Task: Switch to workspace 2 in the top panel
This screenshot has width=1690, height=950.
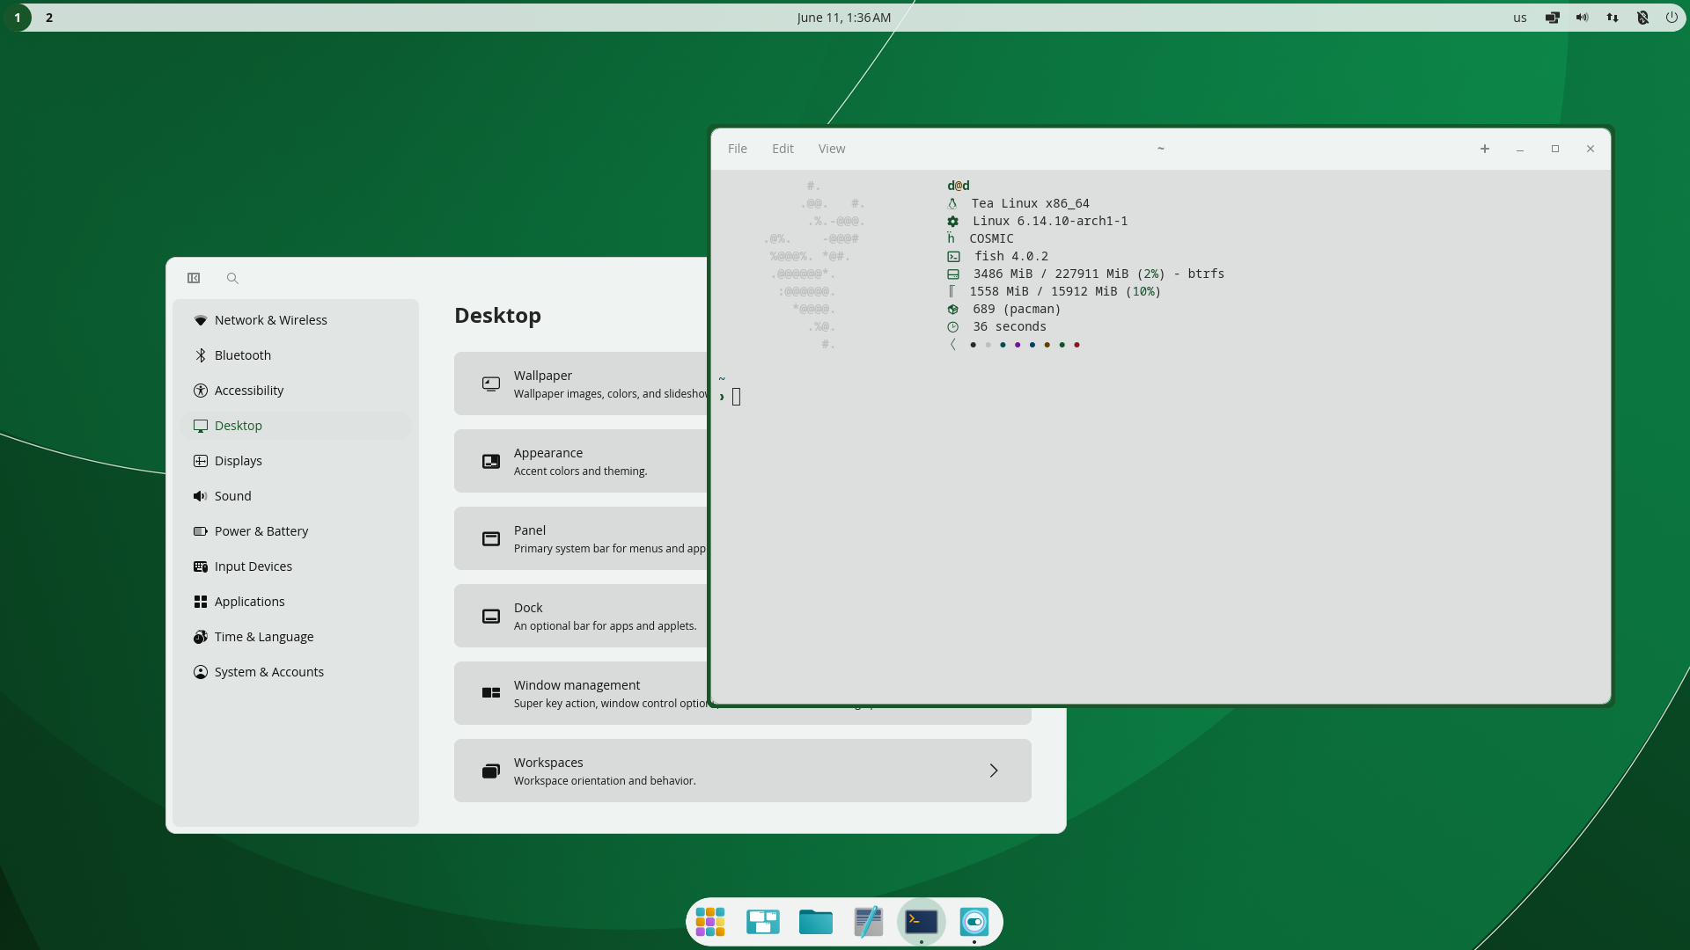Action: click(x=48, y=17)
